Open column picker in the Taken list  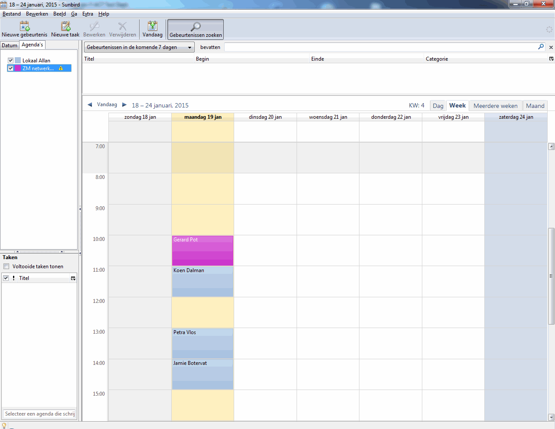(x=73, y=278)
